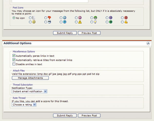Click the upper Submit Reply button
154x121 pixels.
(65, 33)
